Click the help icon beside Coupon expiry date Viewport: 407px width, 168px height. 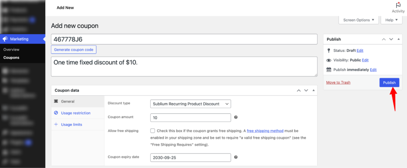pyautogui.click(x=236, y=157)
